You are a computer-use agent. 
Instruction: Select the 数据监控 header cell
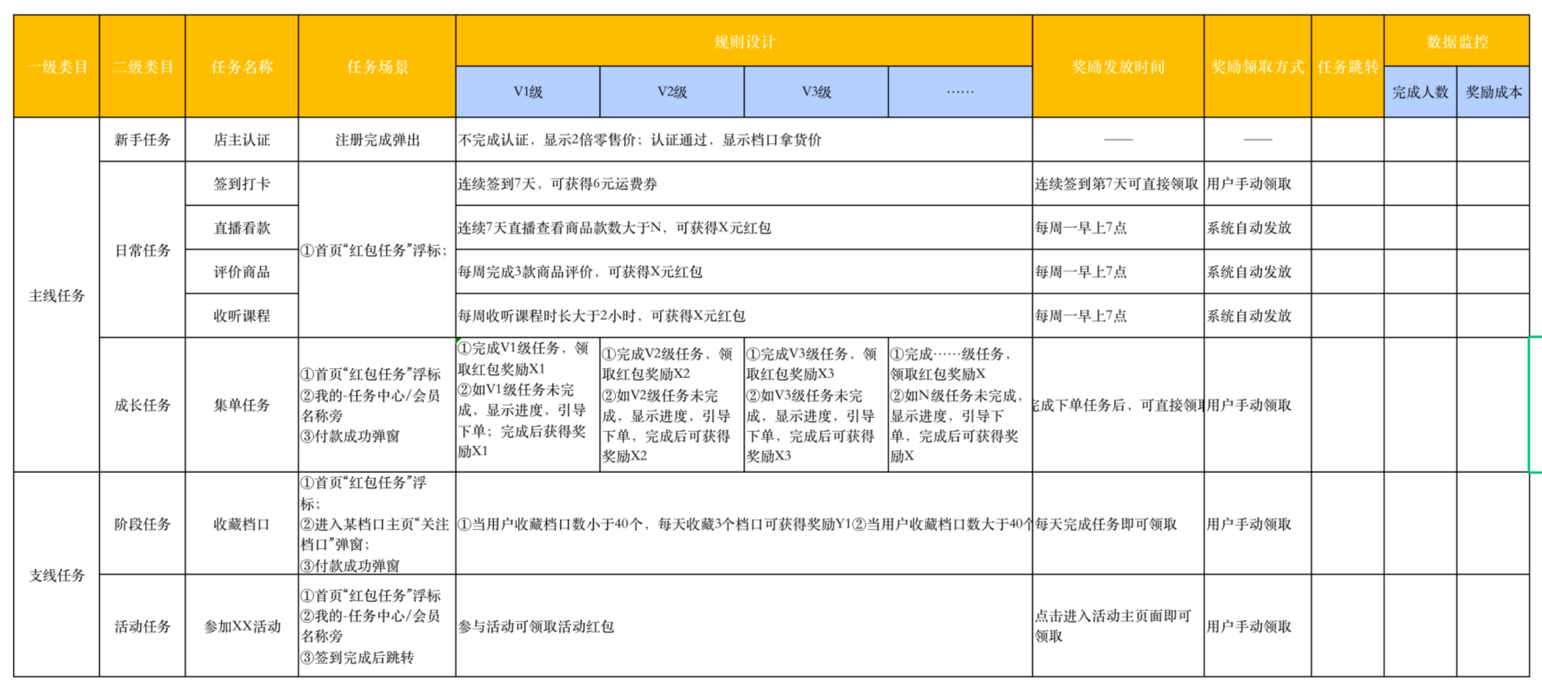click(1456, 41)
